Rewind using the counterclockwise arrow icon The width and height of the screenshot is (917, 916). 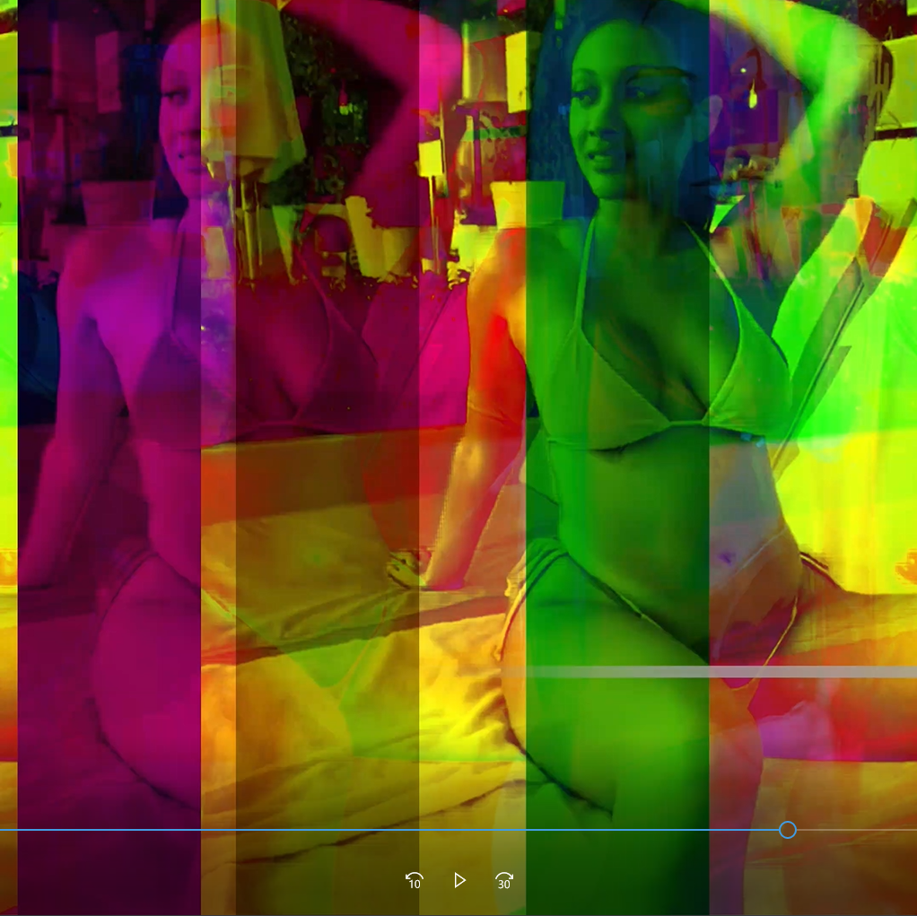pos(414,880)
